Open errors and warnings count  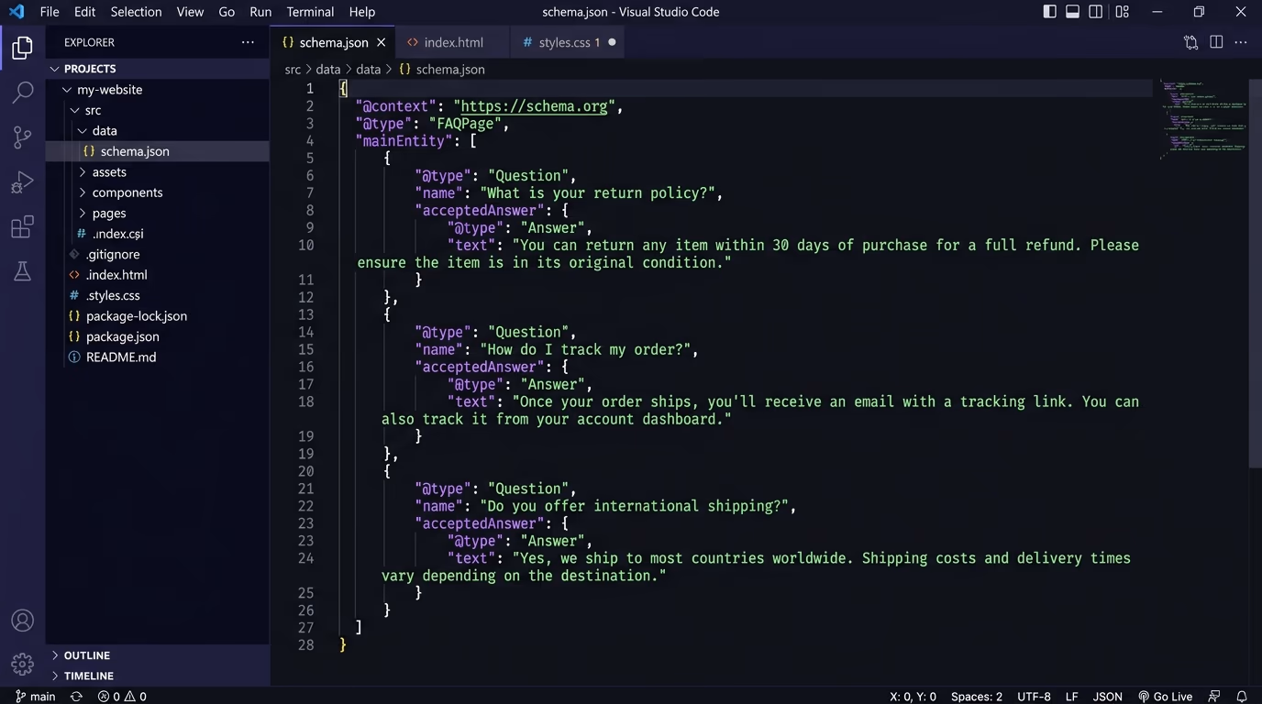[x=122, y=696]
